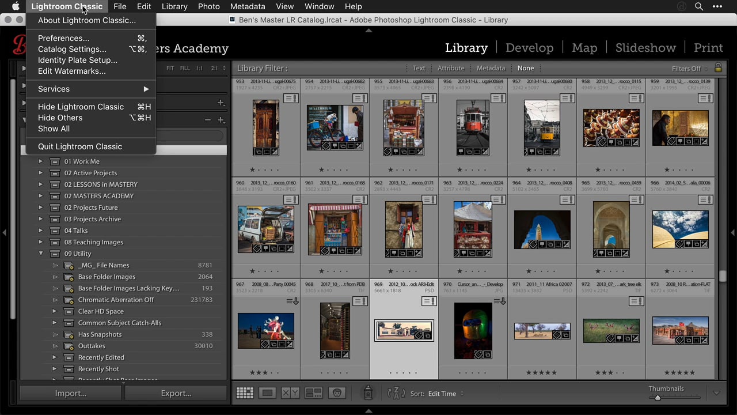Set navigator zoom to FILL
The height and width of the screenshot is (415, 737).
point(185,68)
